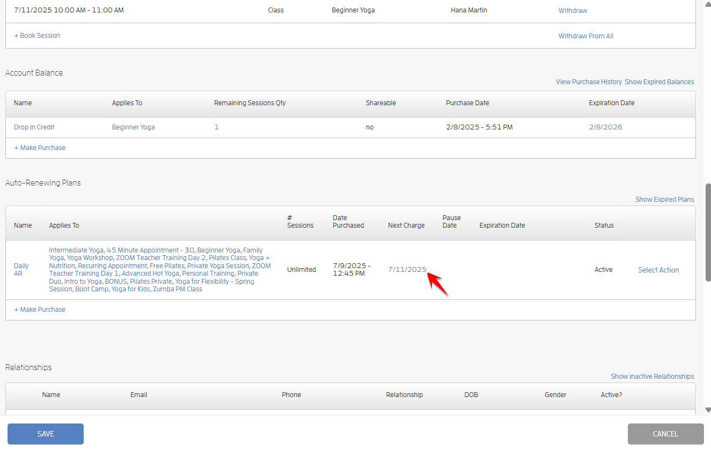Screen dimensions: 711x451
Task: Open the Daily AR plan
Action: pyautogui.click(x=22, y=270)
